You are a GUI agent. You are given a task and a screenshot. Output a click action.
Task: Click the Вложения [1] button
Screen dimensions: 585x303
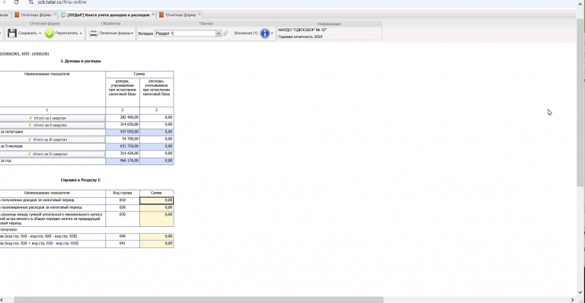(x=246, y=33)
